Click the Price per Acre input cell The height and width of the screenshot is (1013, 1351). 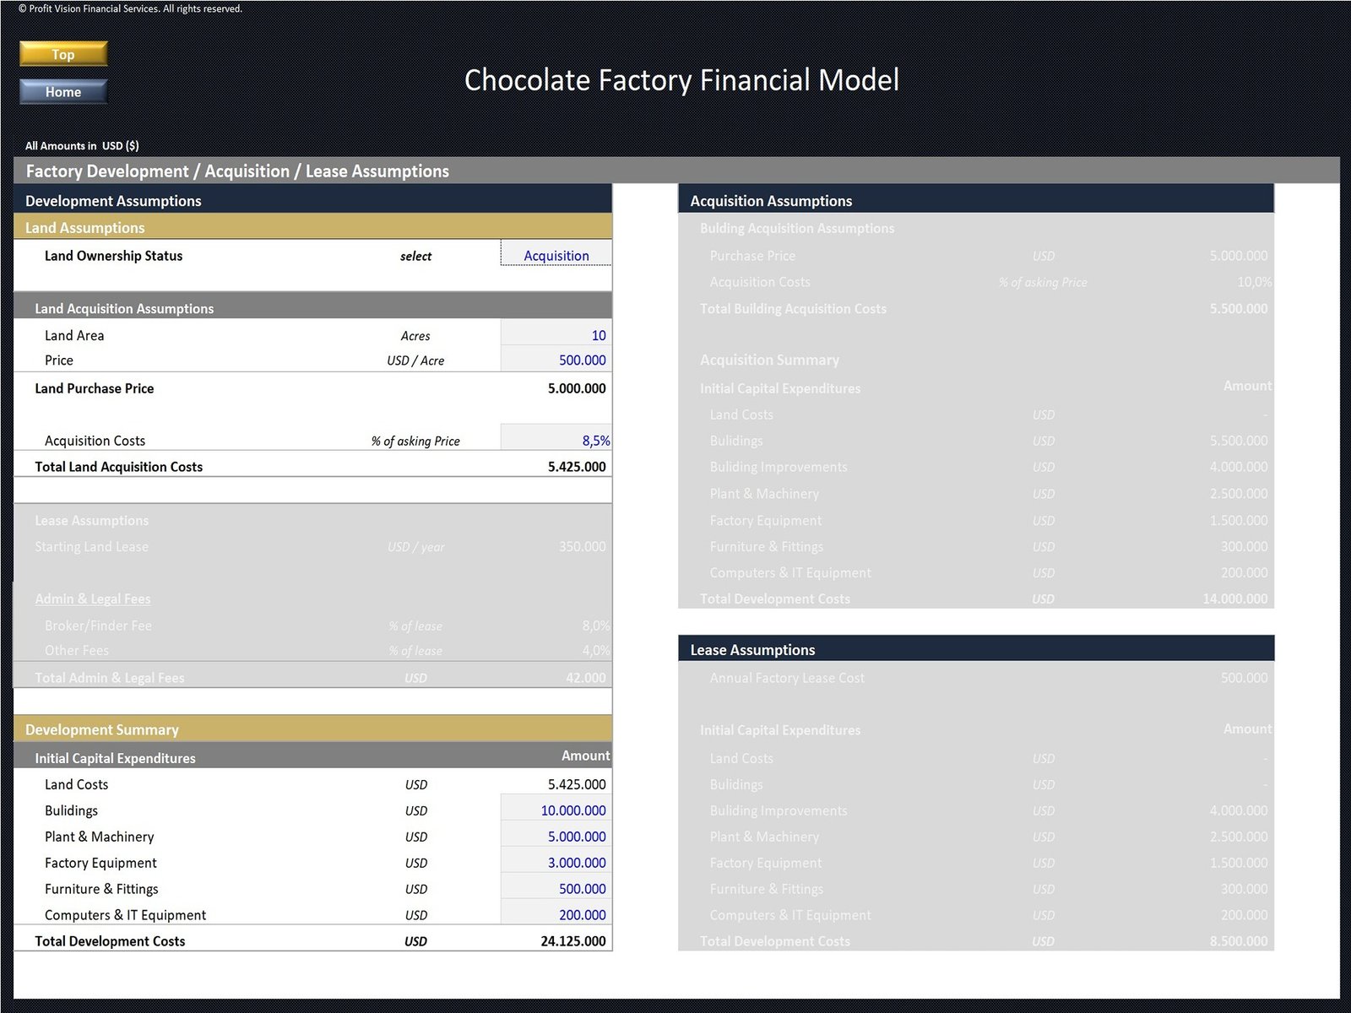[x=556, y=360]
